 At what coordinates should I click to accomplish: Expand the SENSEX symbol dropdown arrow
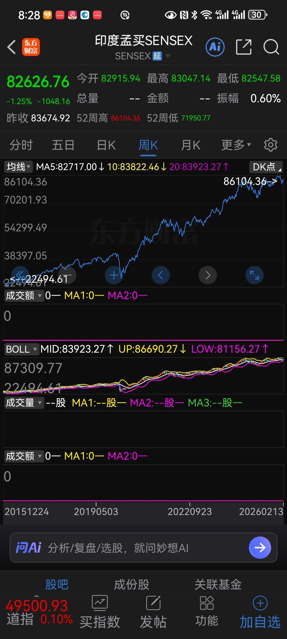168,56
